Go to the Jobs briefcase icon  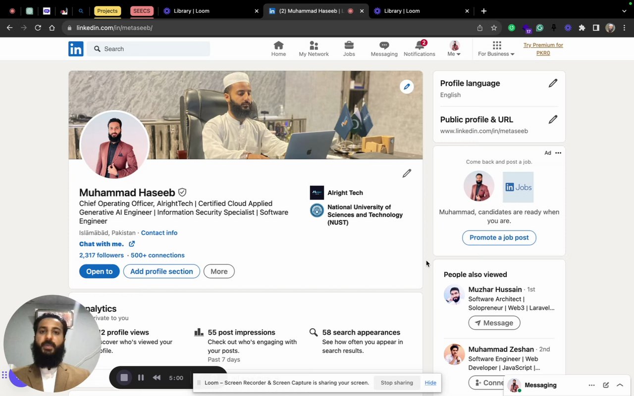pos(349,49)
